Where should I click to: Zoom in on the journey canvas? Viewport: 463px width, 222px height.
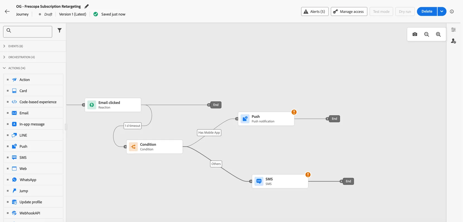pos(438,34)
